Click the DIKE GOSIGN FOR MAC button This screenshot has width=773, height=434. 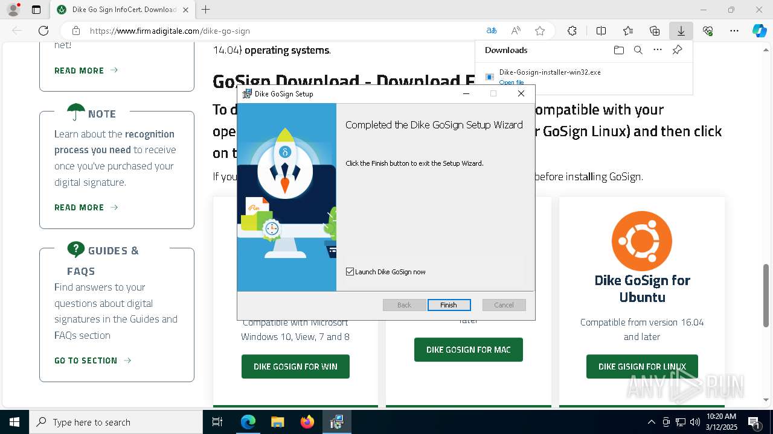[x=468, y=350]
